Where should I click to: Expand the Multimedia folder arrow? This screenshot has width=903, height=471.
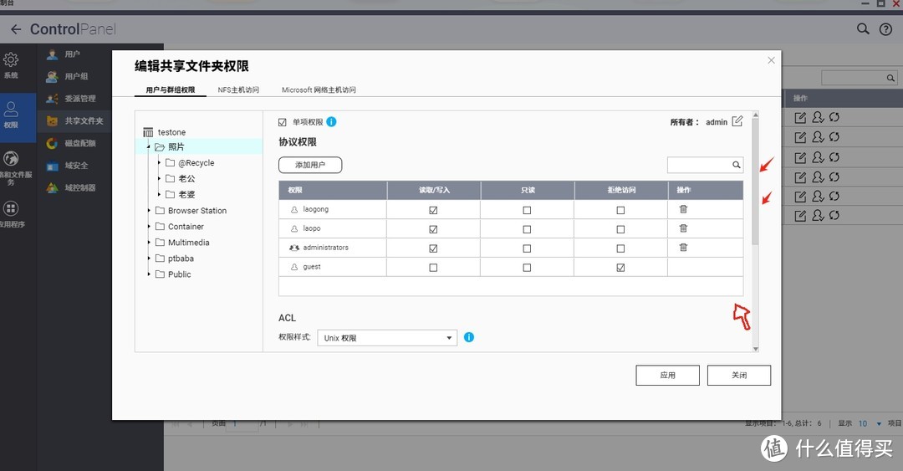click(x=149, y=242)
